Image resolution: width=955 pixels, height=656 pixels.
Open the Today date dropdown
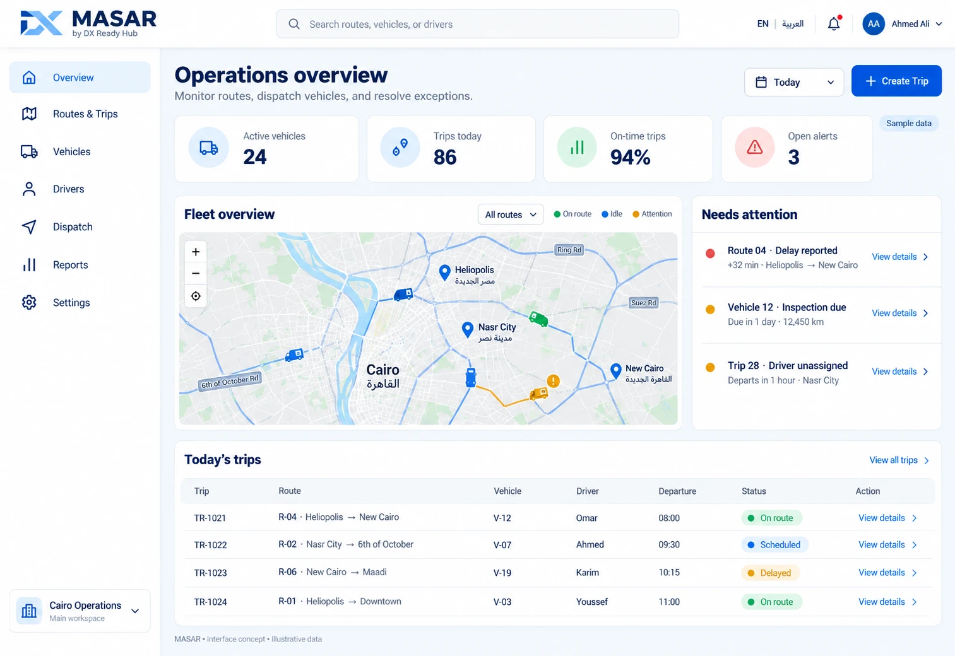point(794,82)
